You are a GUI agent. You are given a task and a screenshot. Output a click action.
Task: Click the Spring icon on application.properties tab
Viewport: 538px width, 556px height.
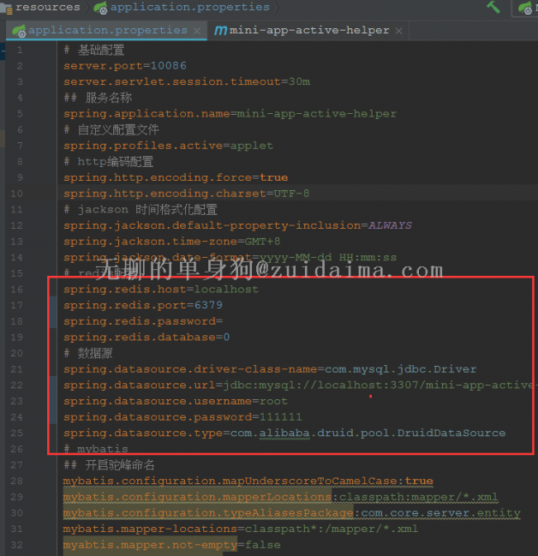tap(19, 31)
